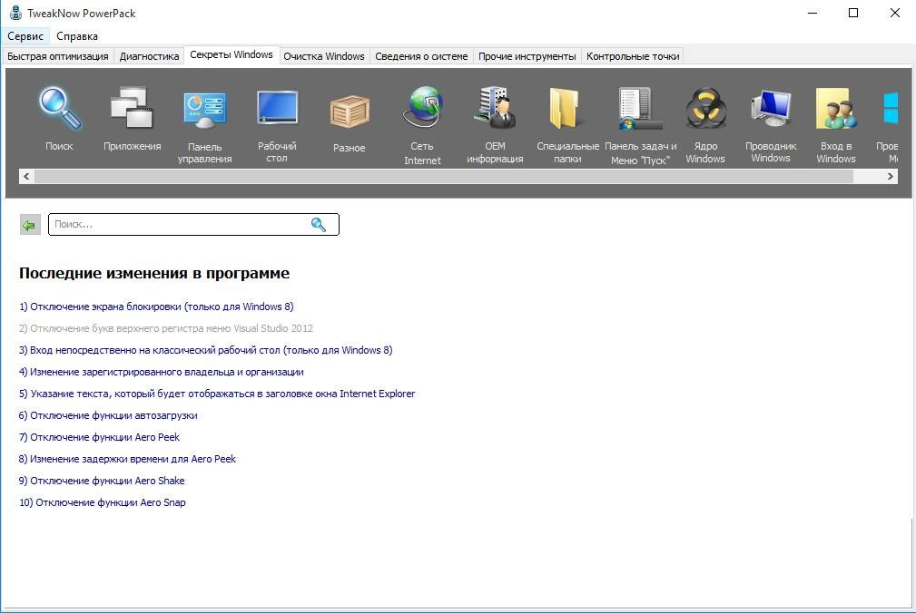Open the Справка menu
Viewport: 916px width, 613px height.
tap(77, 36)
